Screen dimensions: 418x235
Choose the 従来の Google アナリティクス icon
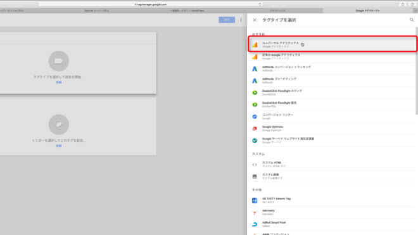coord(255,56)
